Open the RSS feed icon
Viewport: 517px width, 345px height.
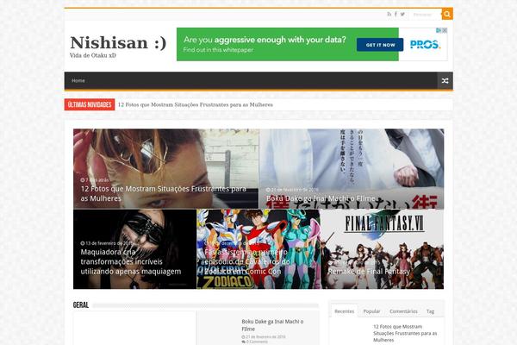coord(389,14)
